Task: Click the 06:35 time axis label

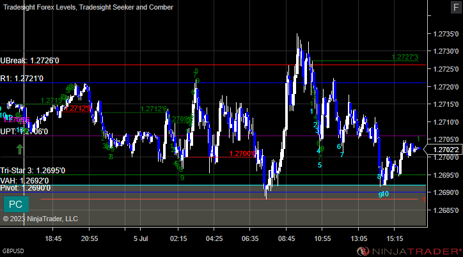Action: click(x=250, y=238)
